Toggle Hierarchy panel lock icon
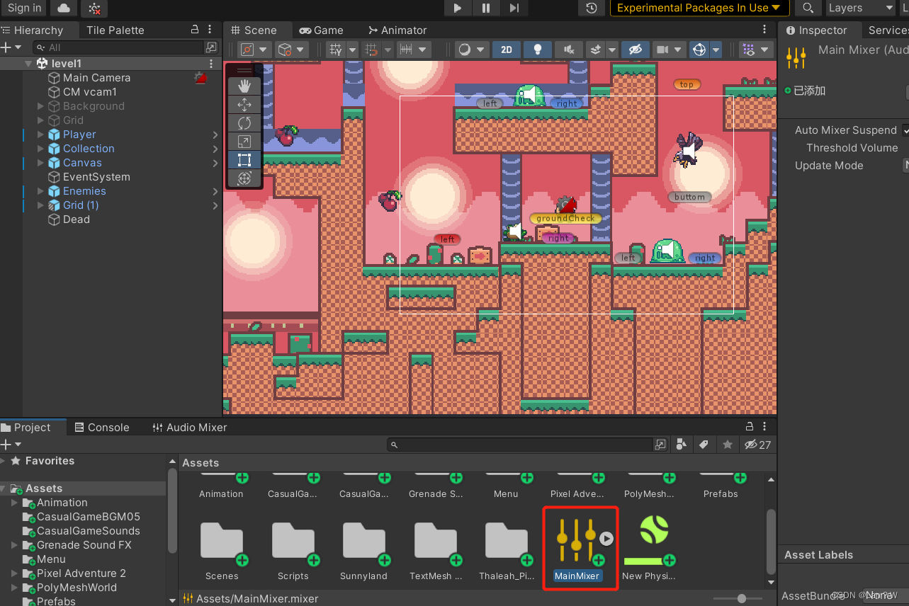This screenshot has width=909, height=606. coord(196,30)
